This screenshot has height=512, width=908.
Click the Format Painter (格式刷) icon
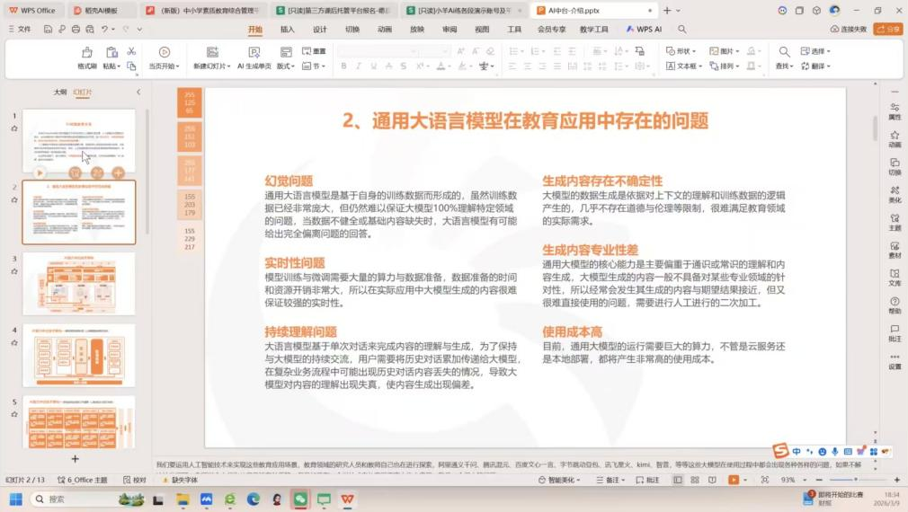coord(86,53)
